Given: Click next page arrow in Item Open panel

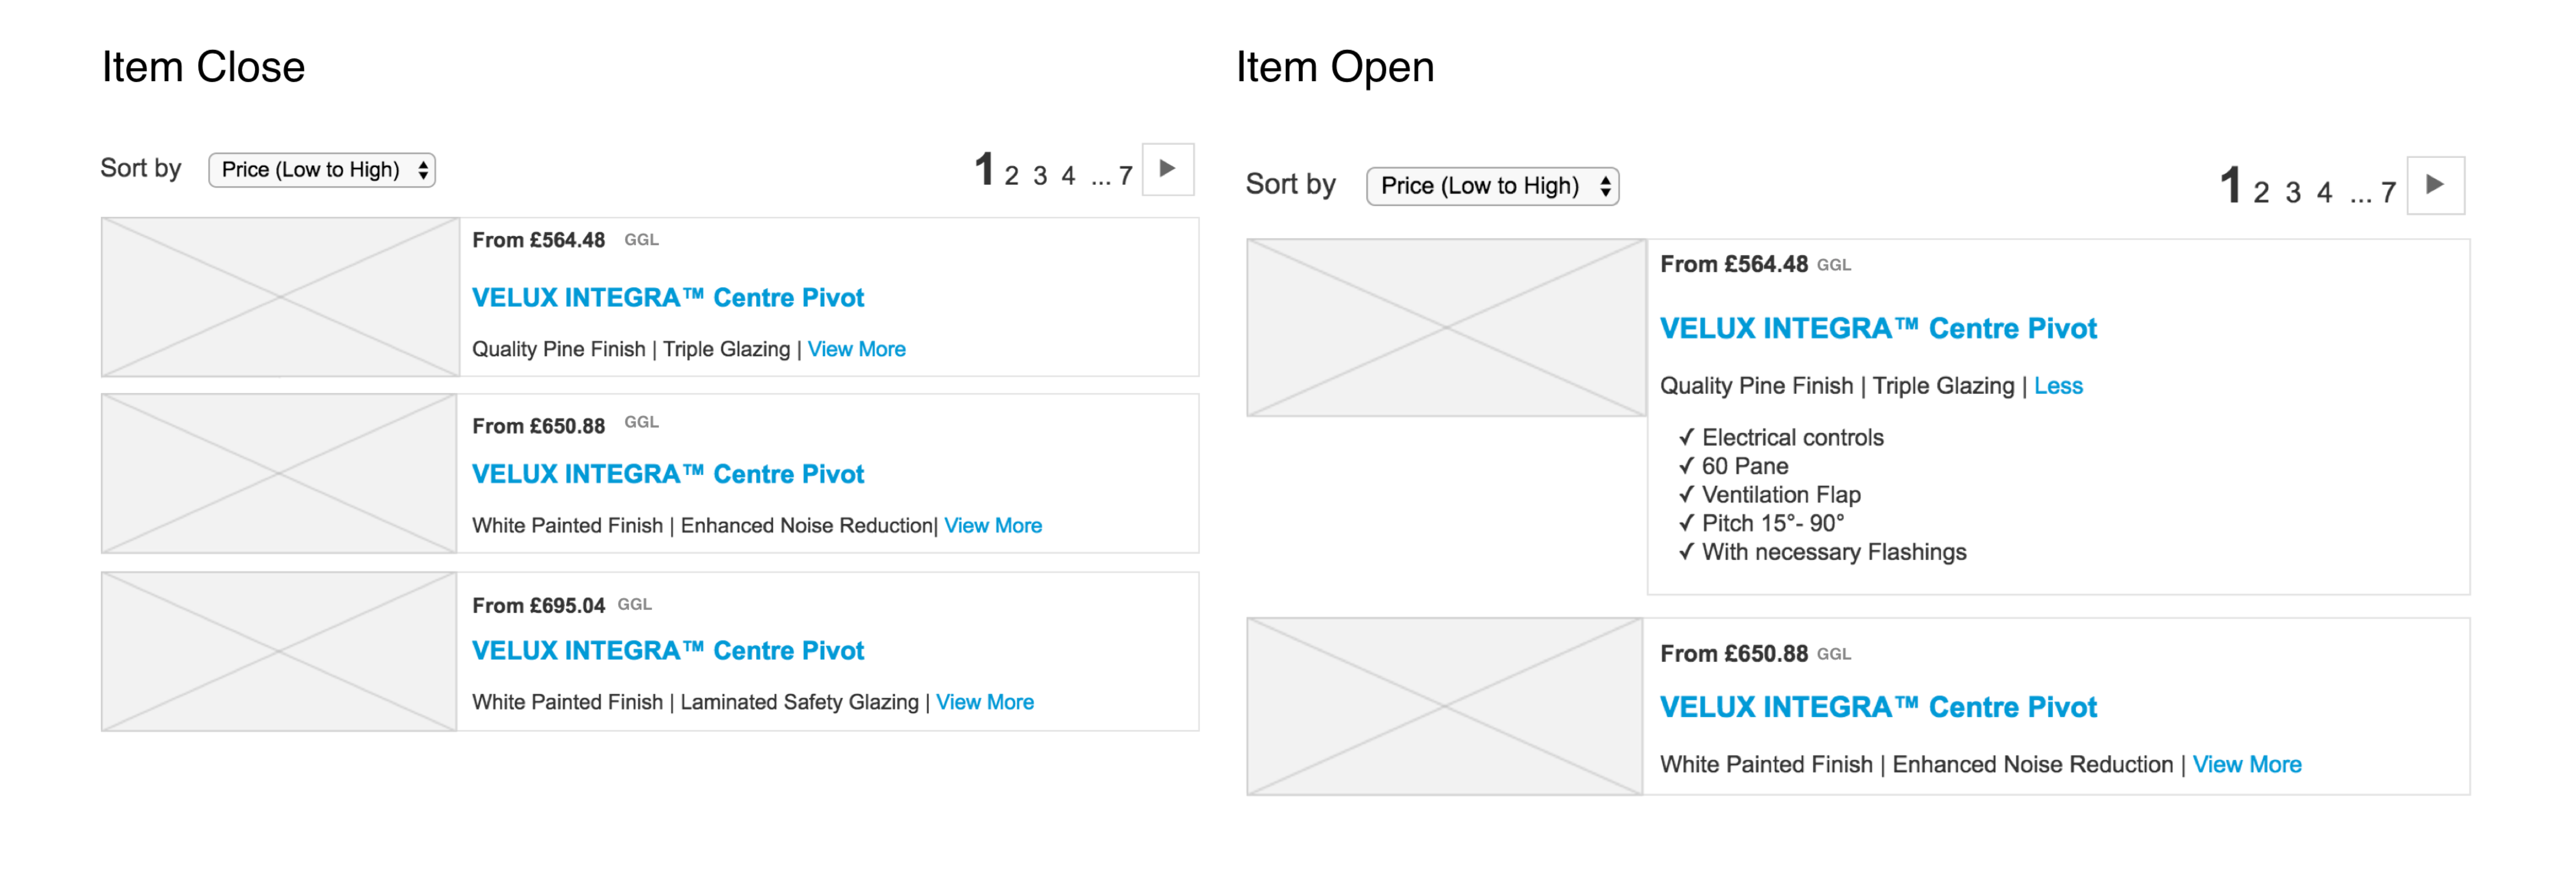Looking at the screenshot, I should [x=2435, y=185].
